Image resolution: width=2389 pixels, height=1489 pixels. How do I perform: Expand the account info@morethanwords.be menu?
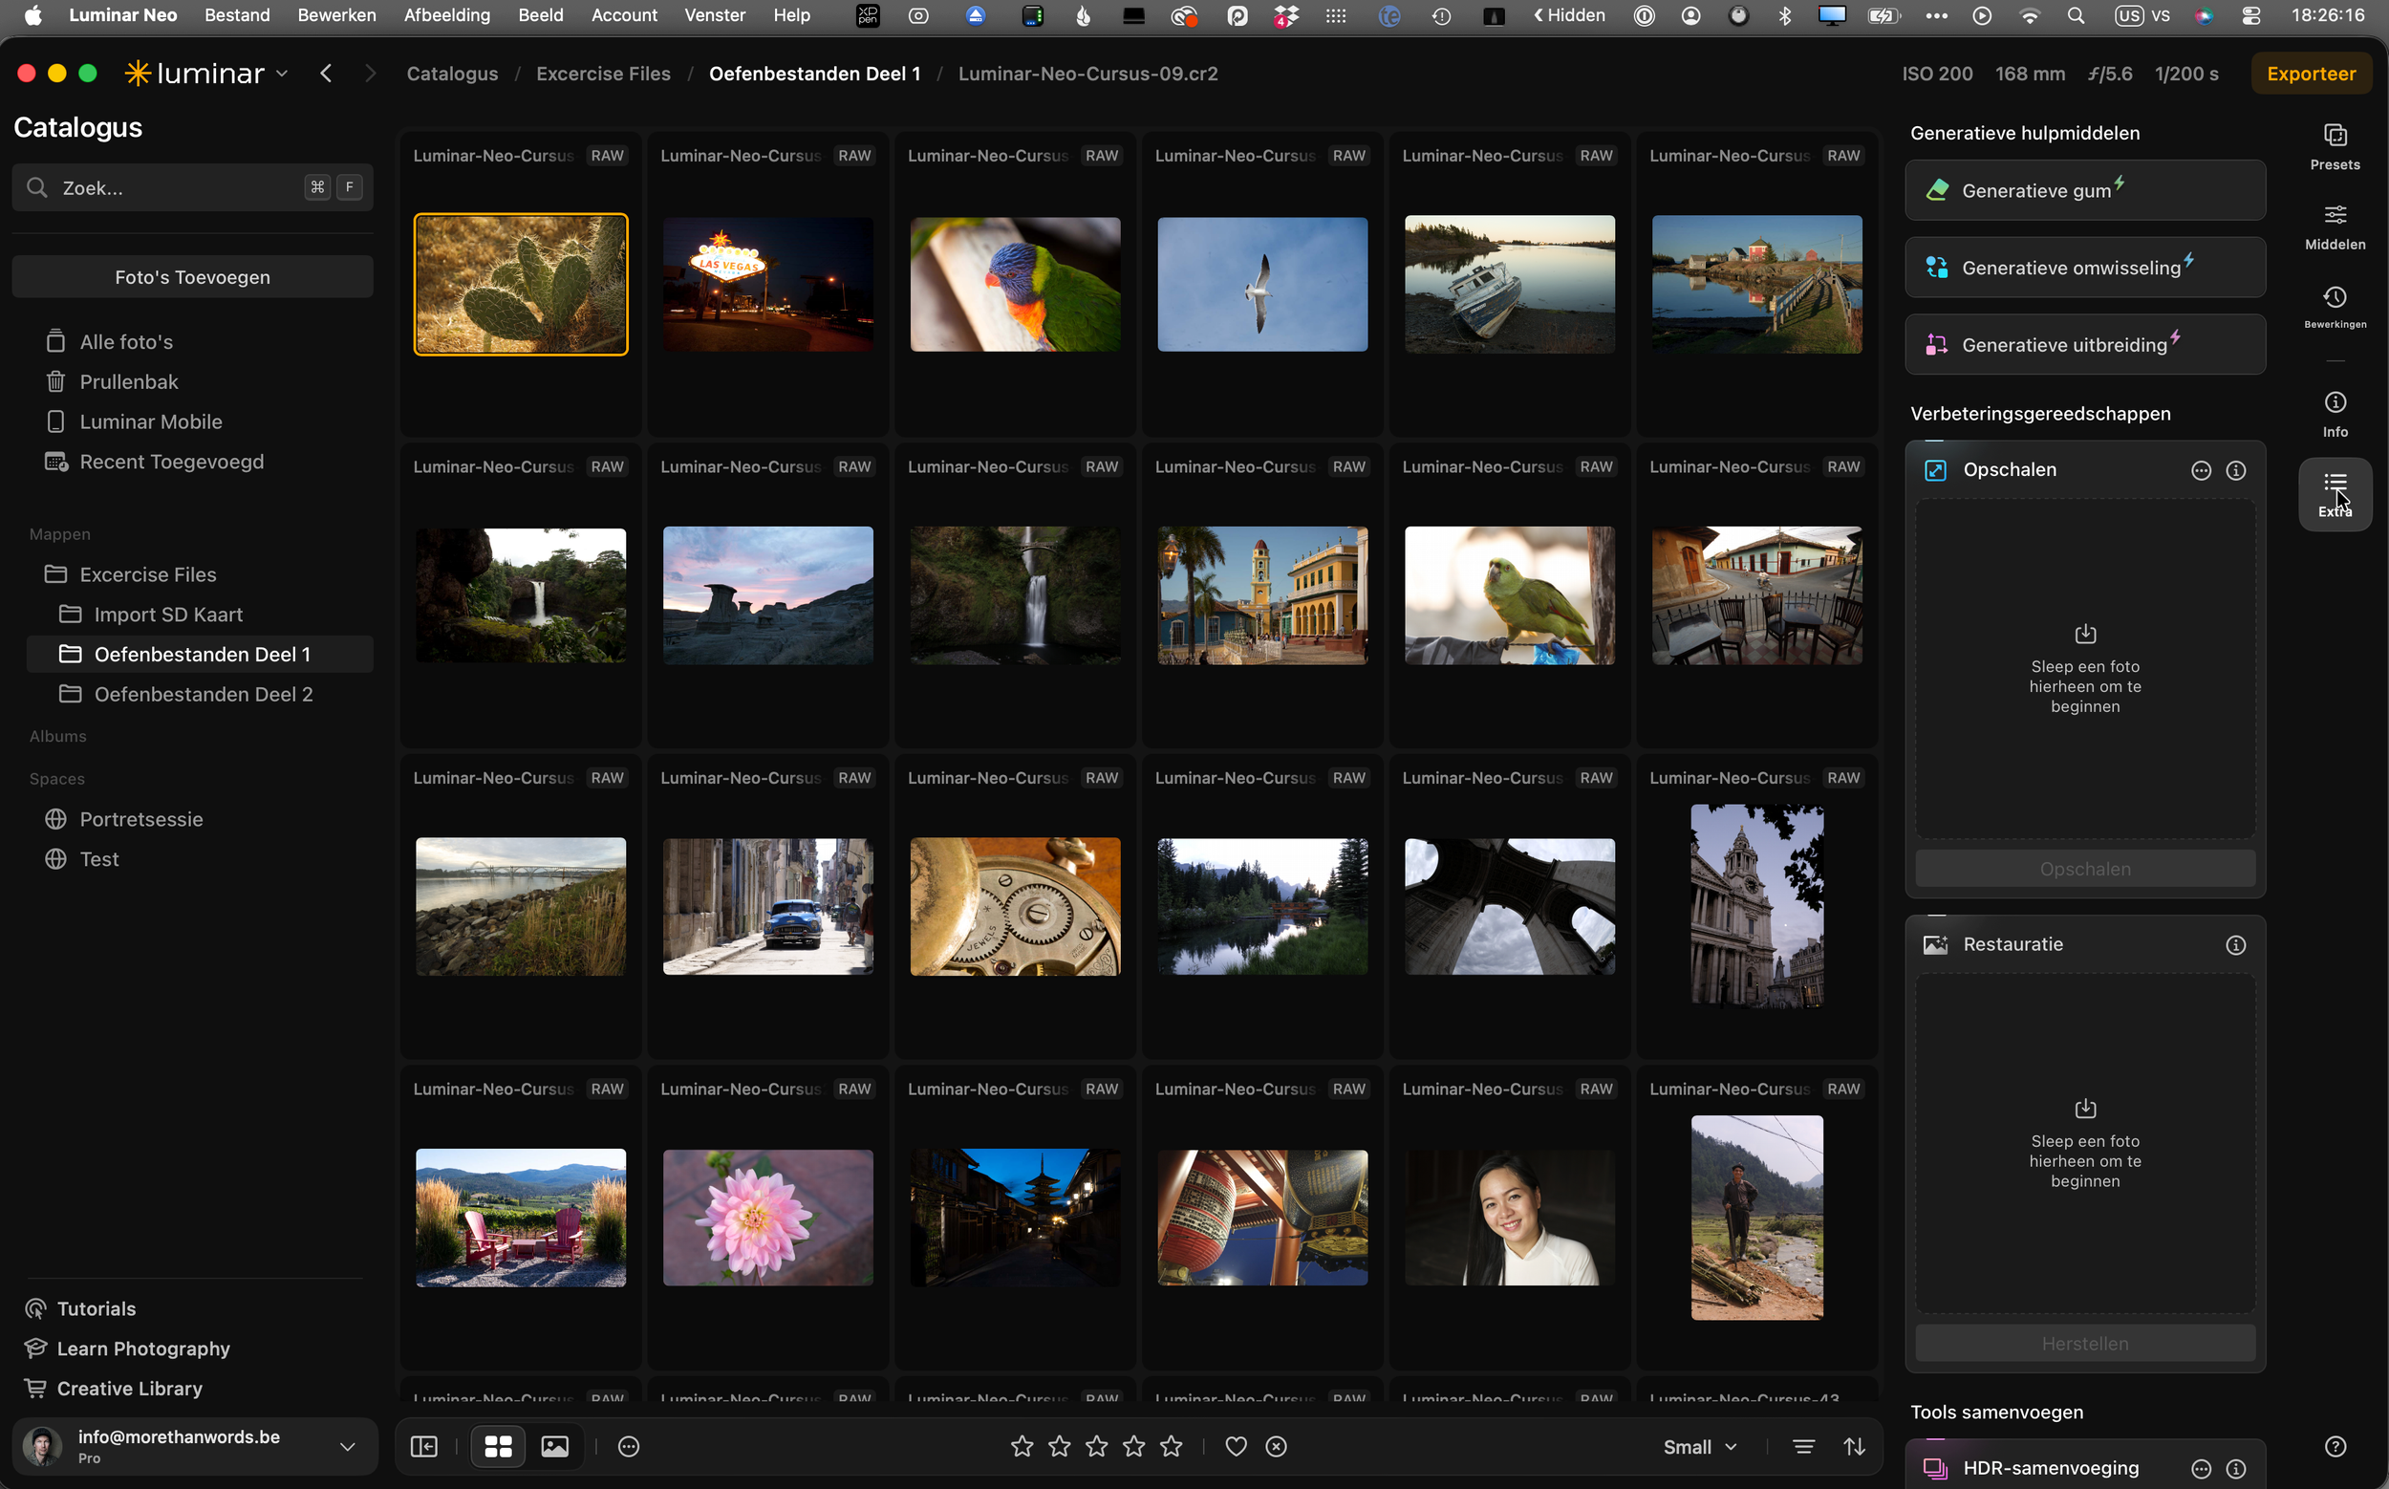click(195, 1446)
